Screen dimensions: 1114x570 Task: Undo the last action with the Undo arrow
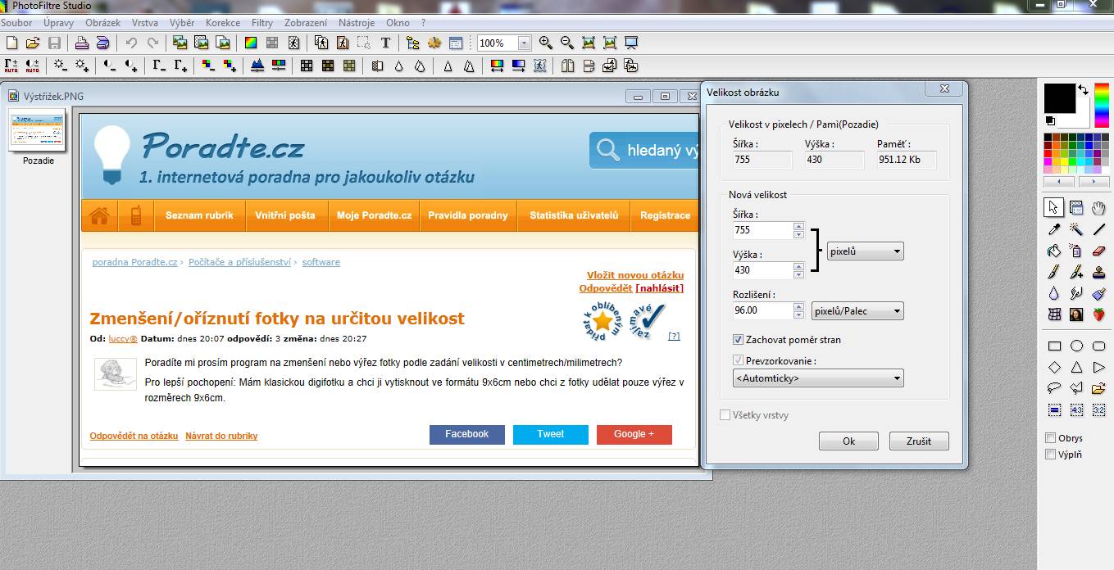[131, 43]
